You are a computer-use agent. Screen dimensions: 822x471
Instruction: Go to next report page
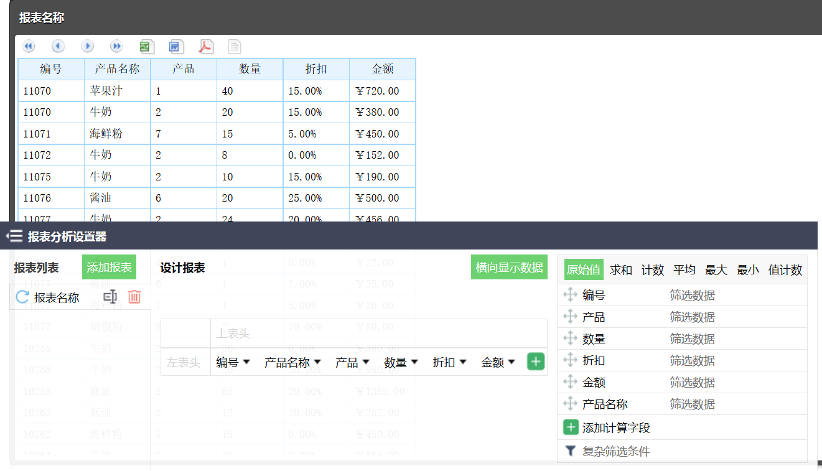point(88,46)
